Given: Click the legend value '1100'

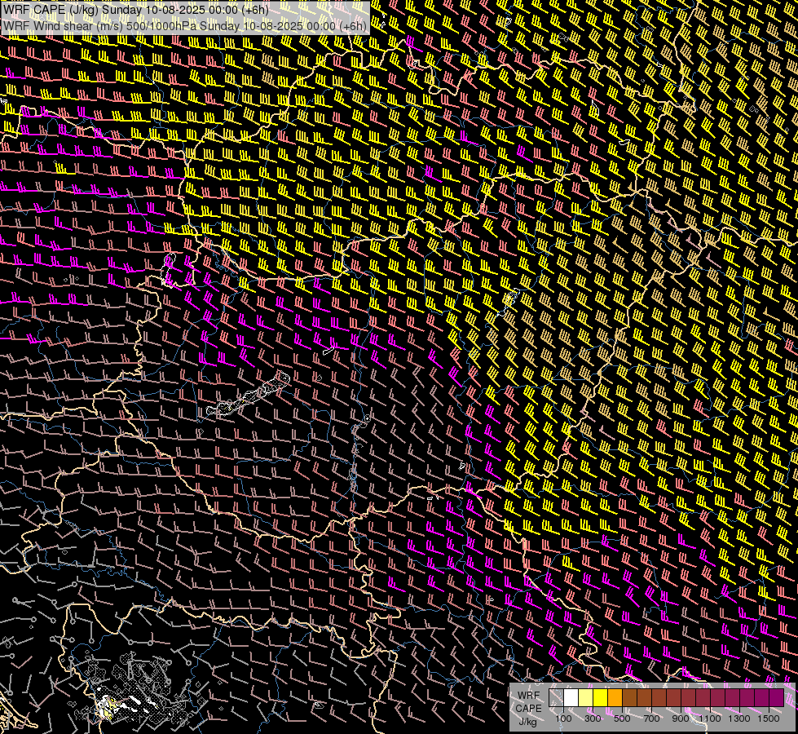Looking at the screenshot, I should coord(709,719).
